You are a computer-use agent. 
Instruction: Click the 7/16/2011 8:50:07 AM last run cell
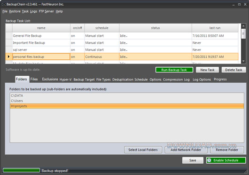click(x=215, y=36)
